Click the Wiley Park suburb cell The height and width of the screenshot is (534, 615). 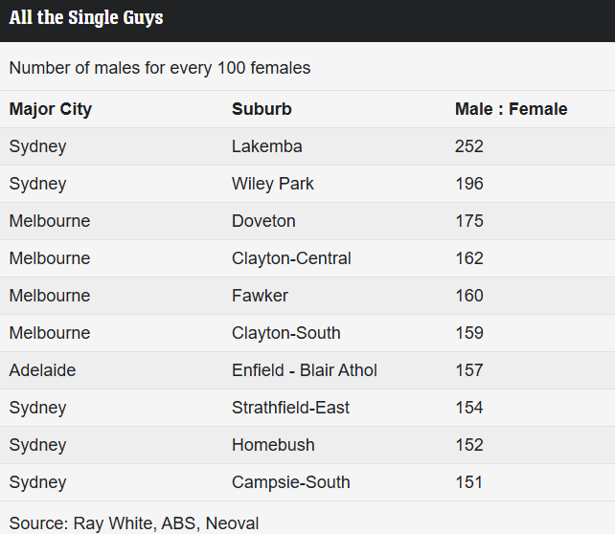[x=273, y=184]
